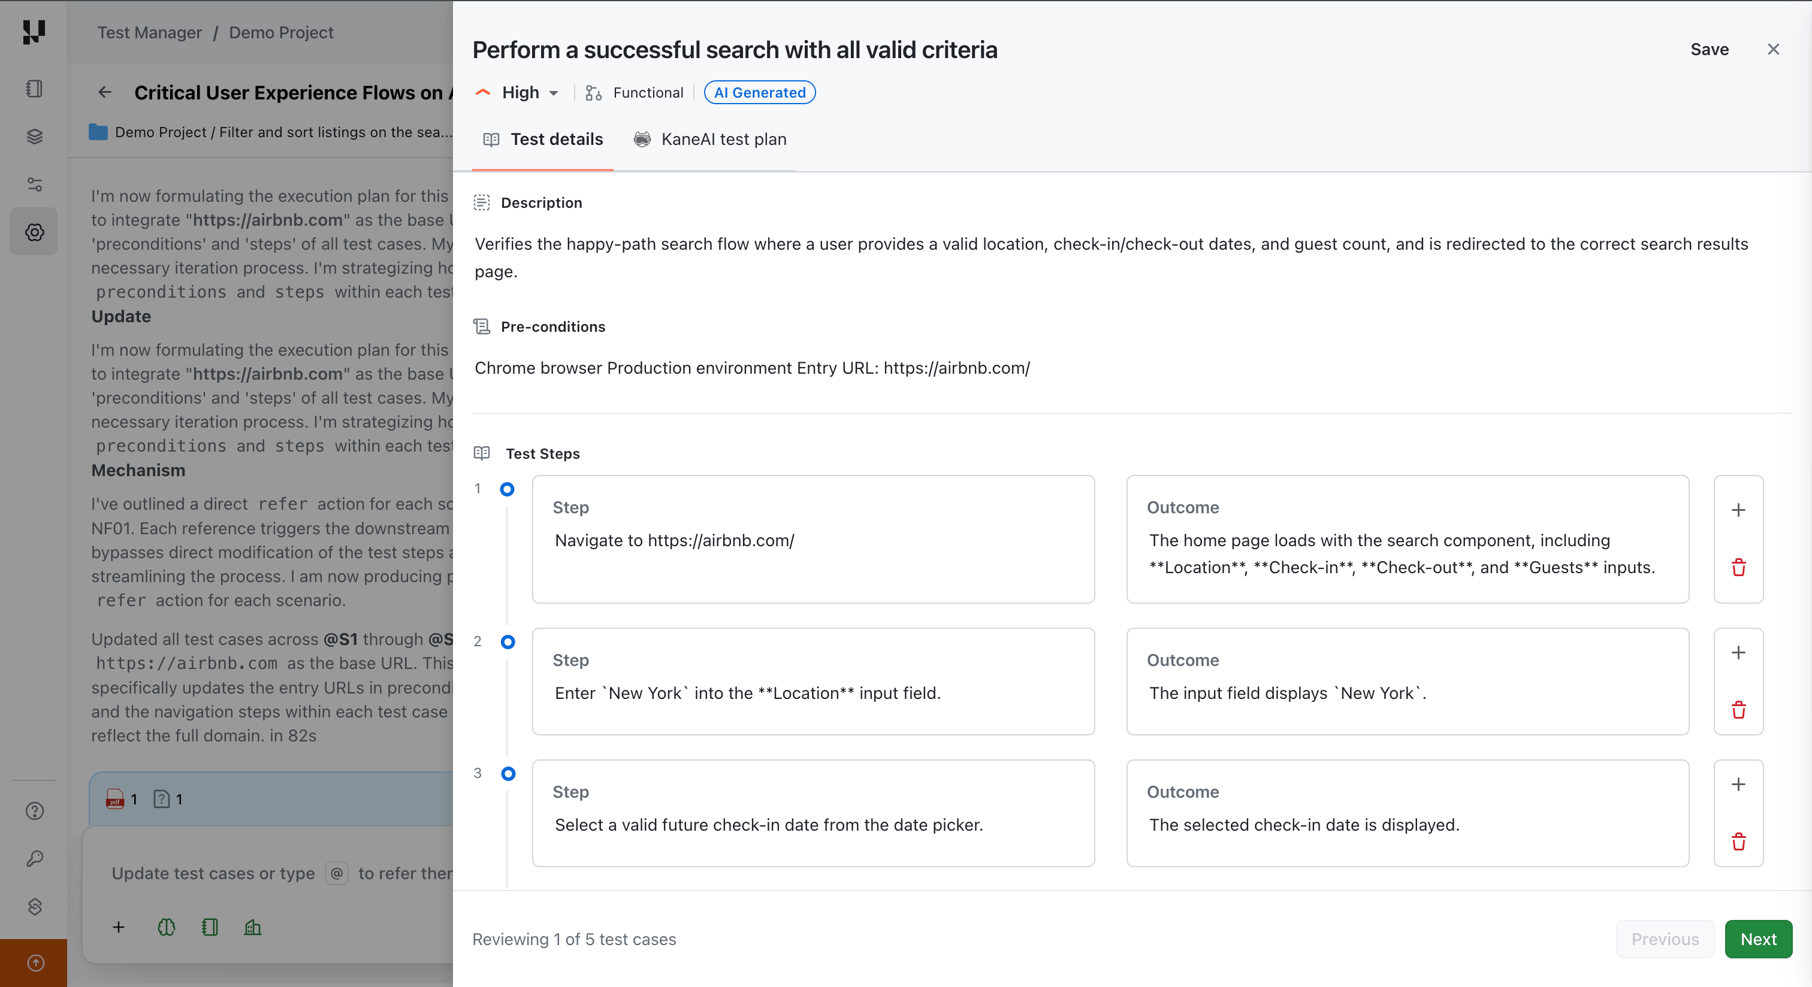Click the plus attachment icon in the composer
The height and width of the screenshot is (987, 1812).
pos(119,927)
